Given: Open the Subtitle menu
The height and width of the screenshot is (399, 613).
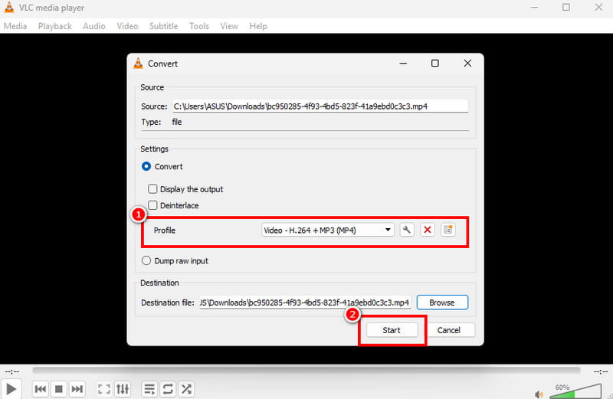Looking at the screenshot, I should [x=163, y=26].
